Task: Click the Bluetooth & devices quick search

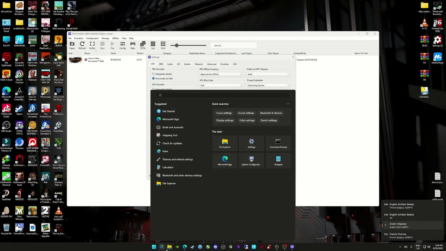Action: click(x=271, y=113)
